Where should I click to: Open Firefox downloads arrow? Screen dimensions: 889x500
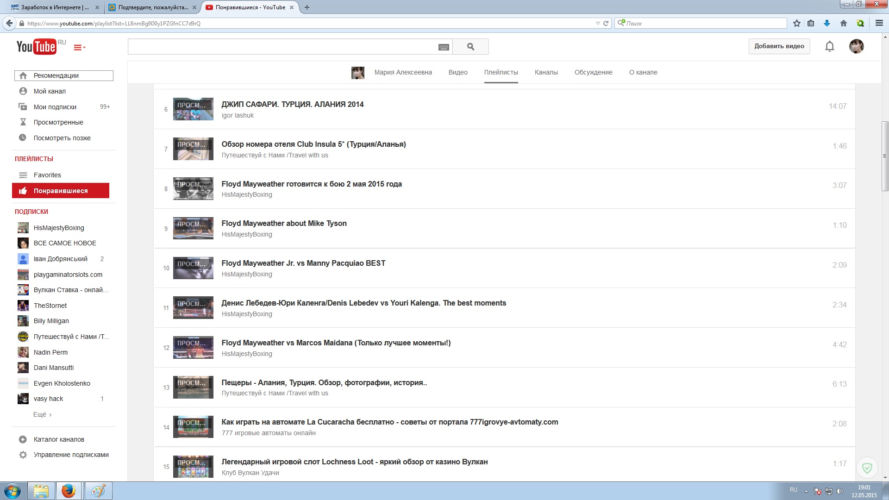[827, 23]
